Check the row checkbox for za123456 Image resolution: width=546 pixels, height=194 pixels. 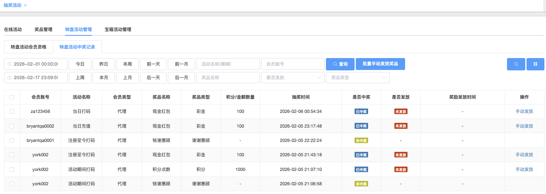point(12,112)
